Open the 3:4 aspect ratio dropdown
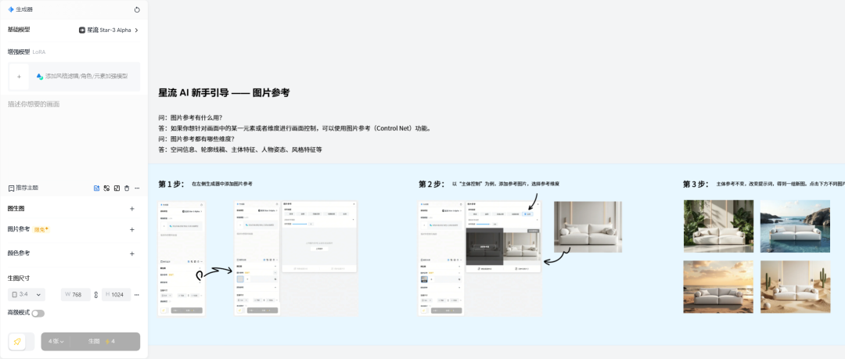The image size is (845, 359). pos(27,295)
